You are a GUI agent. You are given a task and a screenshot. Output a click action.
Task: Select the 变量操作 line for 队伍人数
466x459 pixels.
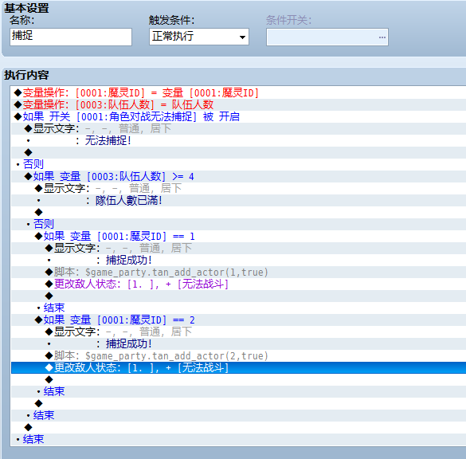click(238, 104)
